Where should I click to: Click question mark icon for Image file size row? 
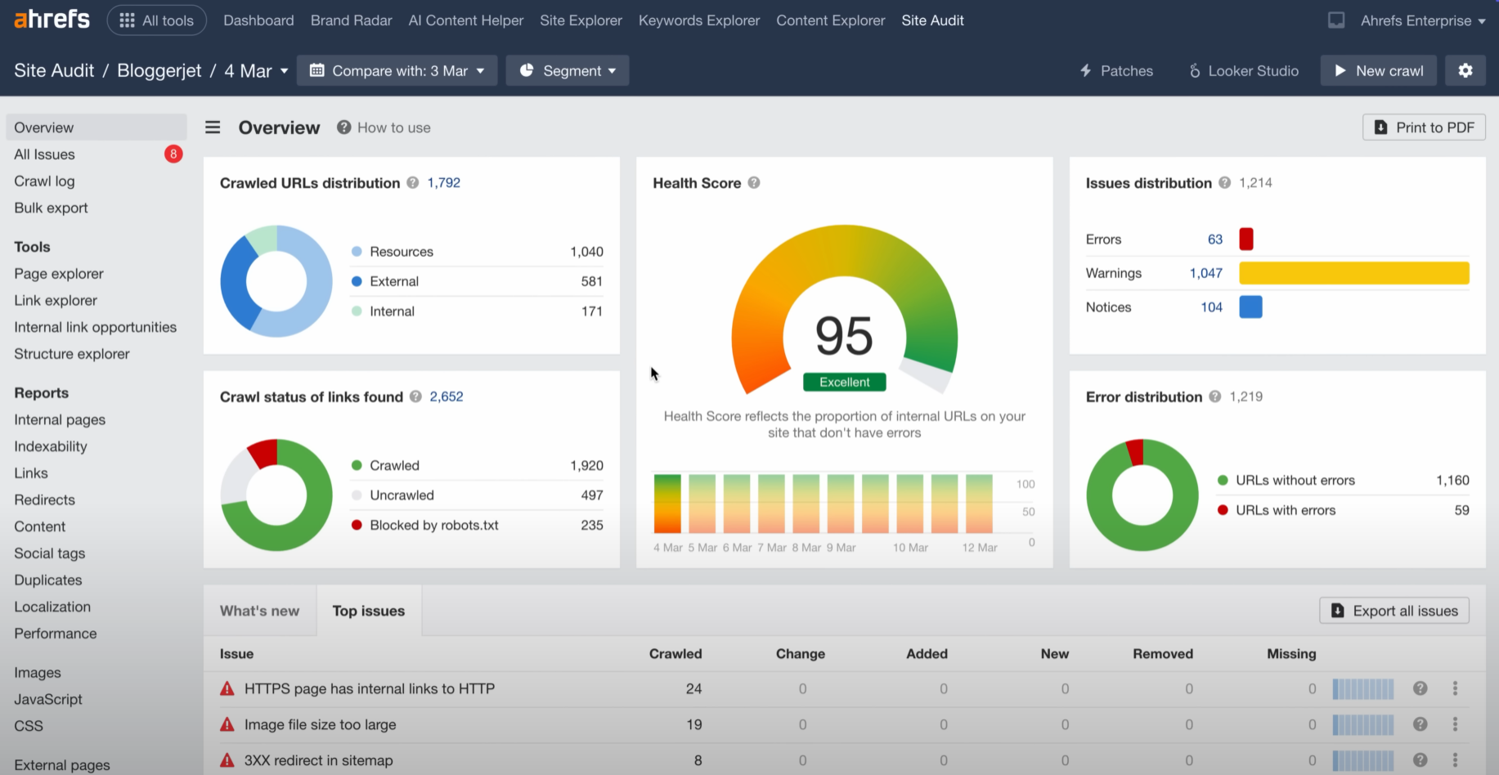coord(1420,724)
